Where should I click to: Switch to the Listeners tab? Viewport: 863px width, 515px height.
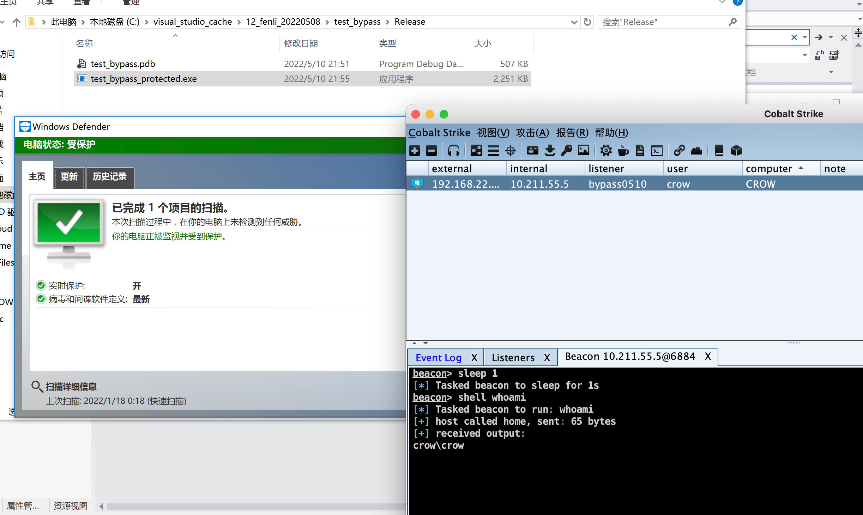pyautogui.click(x=513, y=358)
